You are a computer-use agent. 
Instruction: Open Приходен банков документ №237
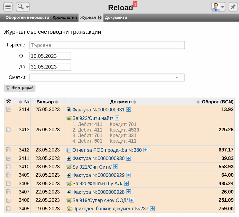(110, 209)
